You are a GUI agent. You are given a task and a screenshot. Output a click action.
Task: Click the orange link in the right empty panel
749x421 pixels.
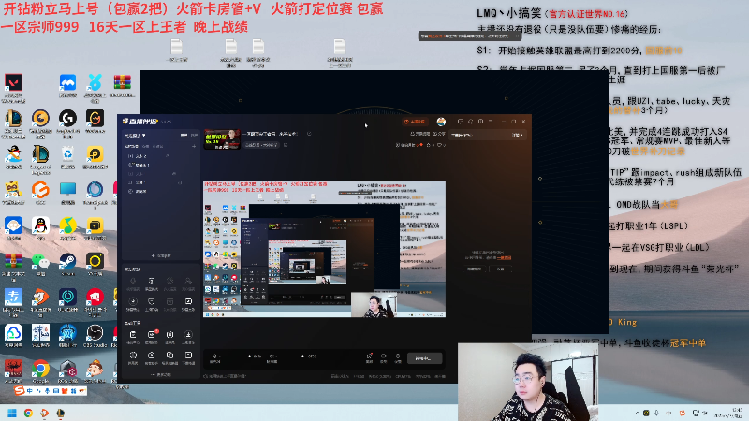point(504,258)
